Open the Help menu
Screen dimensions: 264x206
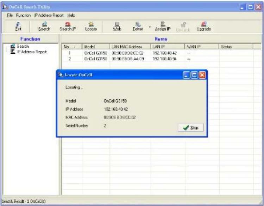(x=71, y=15)
